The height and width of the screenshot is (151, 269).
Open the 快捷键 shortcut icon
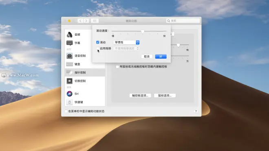(x=69, y=102)
